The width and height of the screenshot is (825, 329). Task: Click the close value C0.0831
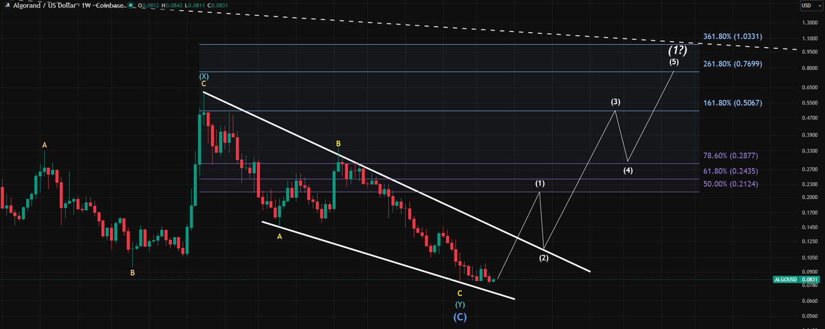click(x=218, y=5)
